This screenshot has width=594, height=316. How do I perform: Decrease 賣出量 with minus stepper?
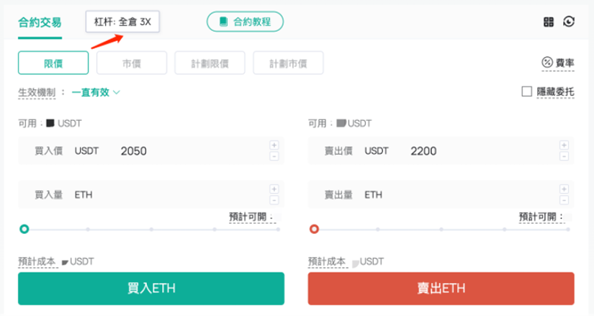tap(564, 200)
